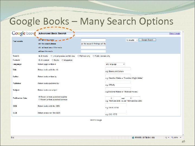The height and width of the screenshot is (146, 195).
Task: Click the Google books logo
Action: click(x=24, y=34)
